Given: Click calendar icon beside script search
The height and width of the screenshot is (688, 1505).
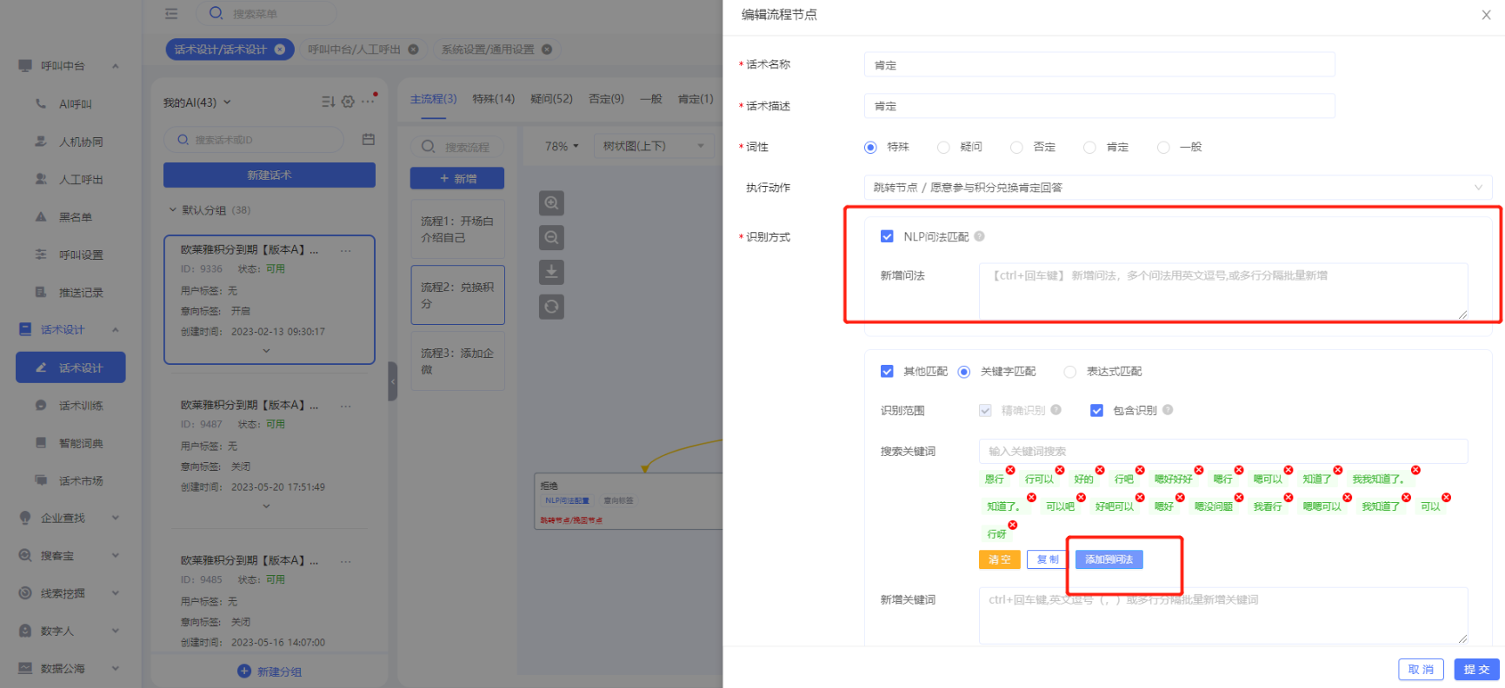Looking at the screenshot, I should pyautogui.click(x=369, y=139).
